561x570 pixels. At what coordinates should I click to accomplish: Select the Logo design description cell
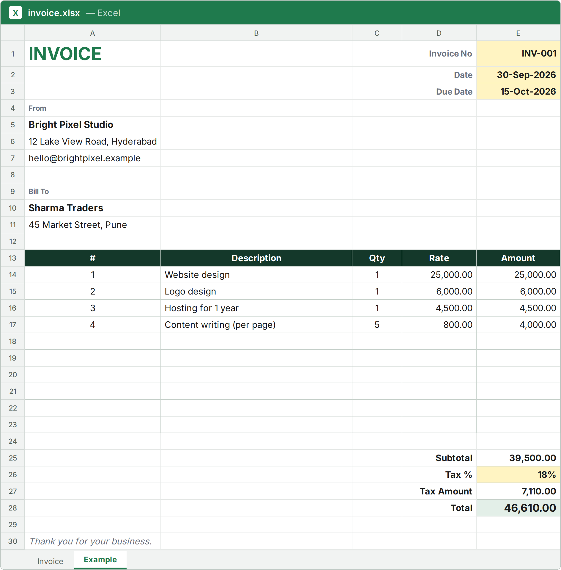256,291
